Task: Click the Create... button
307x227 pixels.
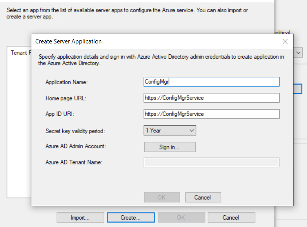Action: [131, 218]
